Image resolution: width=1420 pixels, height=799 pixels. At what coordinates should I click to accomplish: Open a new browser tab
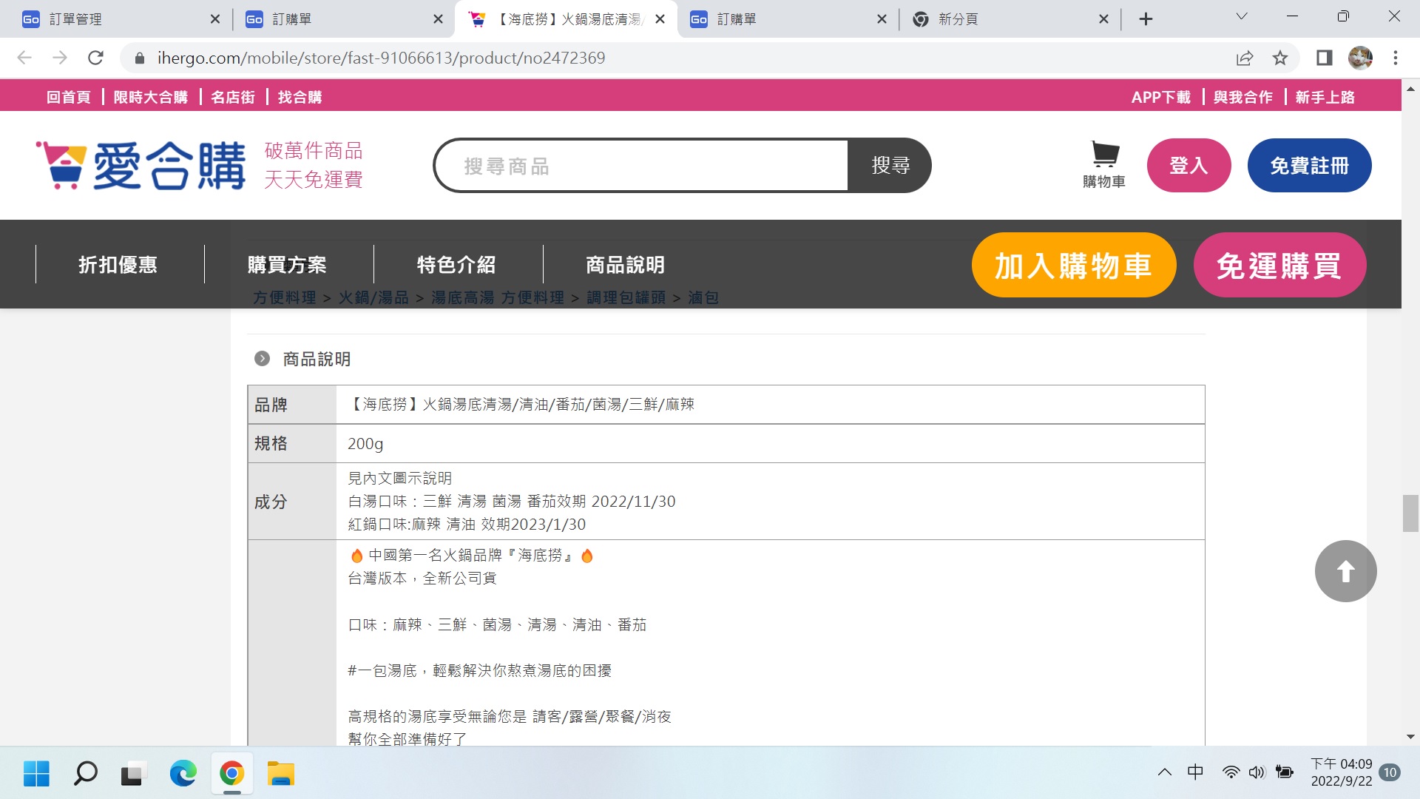pyautogui.click(x=1146, y=19)
